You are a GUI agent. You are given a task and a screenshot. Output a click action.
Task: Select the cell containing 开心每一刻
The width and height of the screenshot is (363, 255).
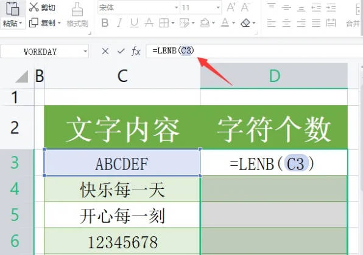[122, 214]
